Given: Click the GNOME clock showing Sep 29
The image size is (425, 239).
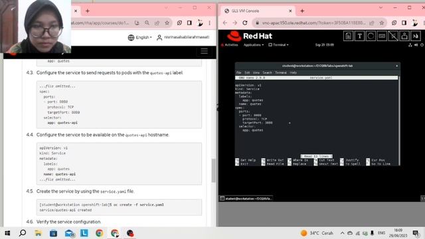Looking at the screenshot, I should (x=325, y=45).
